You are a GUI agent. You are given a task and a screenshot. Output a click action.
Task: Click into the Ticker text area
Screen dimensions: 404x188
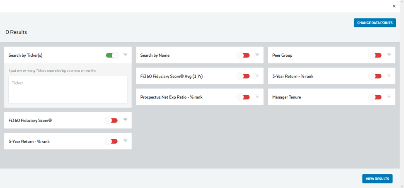click(x=68, y=89)
